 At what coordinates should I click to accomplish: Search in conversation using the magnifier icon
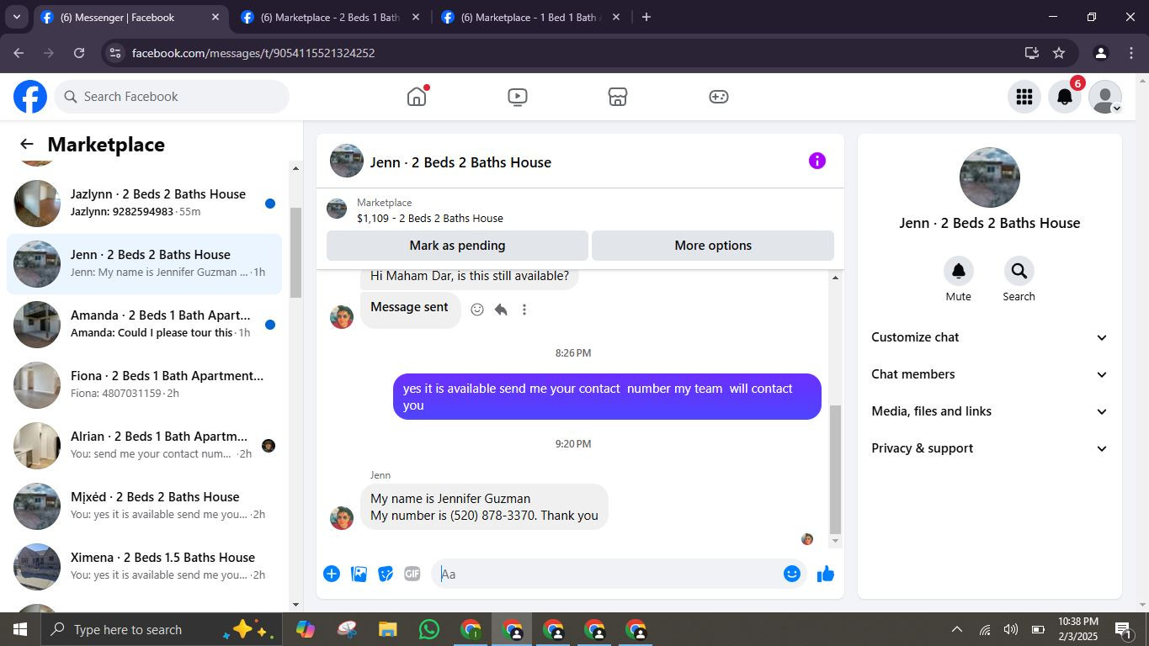[1019, 271]
